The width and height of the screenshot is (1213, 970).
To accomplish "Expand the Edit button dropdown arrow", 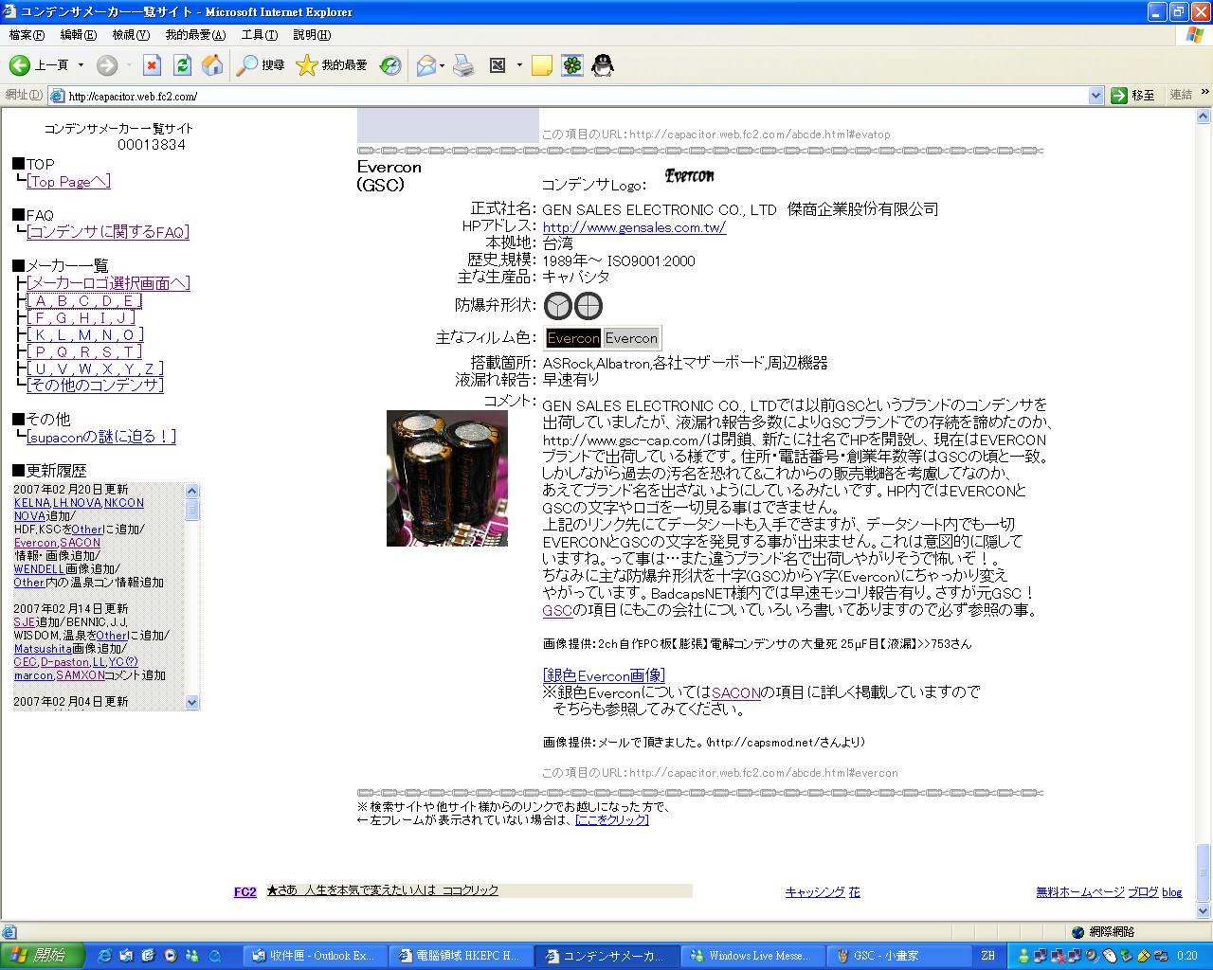I will pos(519,65).
